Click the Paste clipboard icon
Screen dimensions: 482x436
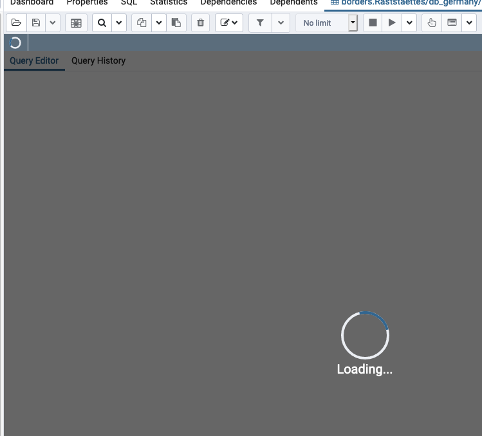tap(176, 23)
